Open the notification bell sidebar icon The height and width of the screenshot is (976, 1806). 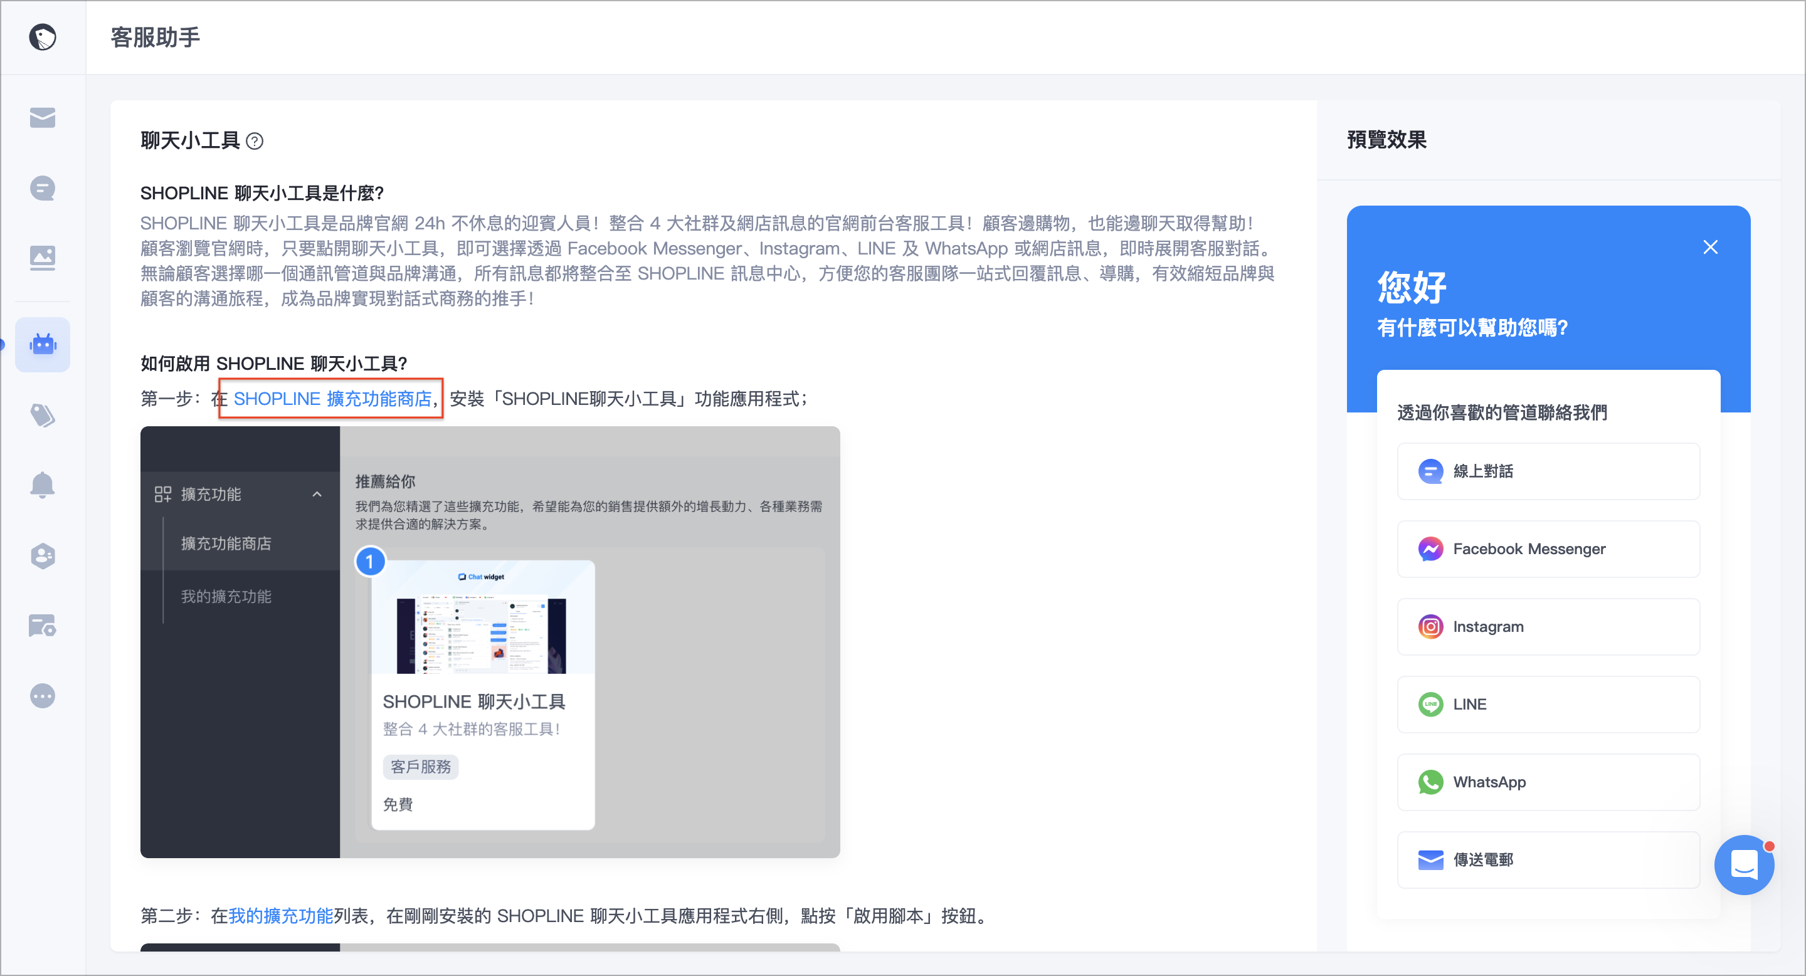tap(43, 485)
